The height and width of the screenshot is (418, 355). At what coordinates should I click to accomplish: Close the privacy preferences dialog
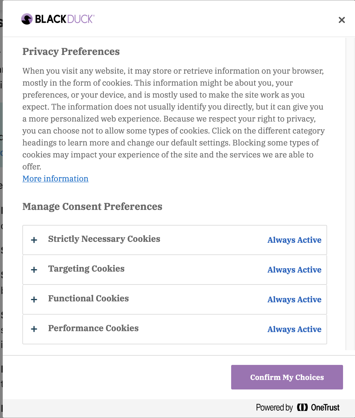[342, 20]
